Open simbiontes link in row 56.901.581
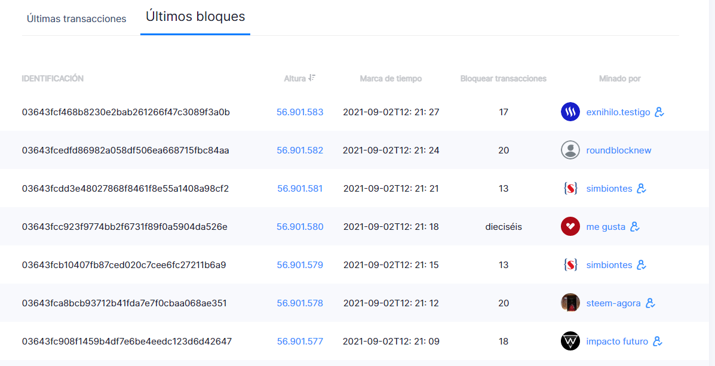This screenshot has width=715, height=366. [609, 189]
